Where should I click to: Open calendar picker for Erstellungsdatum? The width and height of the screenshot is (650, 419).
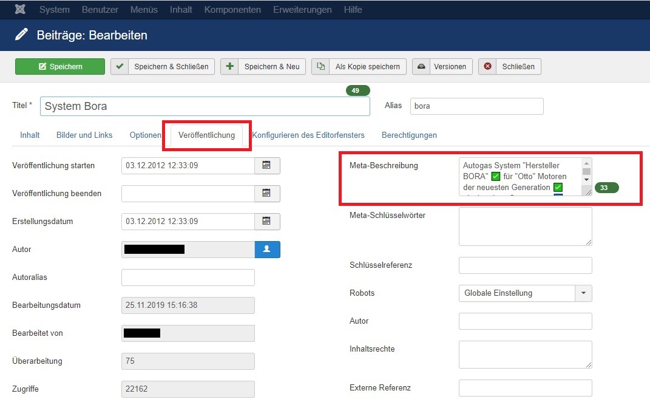click(266, 222)
